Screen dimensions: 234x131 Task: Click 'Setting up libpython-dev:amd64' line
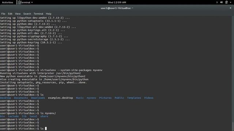click(x=35, y=18)
